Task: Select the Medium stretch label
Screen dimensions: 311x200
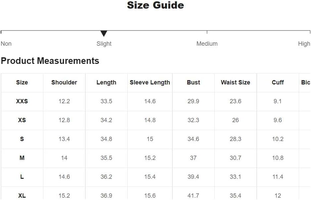Action: (207, 44)
